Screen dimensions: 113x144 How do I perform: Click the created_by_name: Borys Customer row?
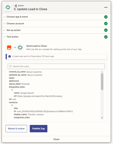click(25, 72)
